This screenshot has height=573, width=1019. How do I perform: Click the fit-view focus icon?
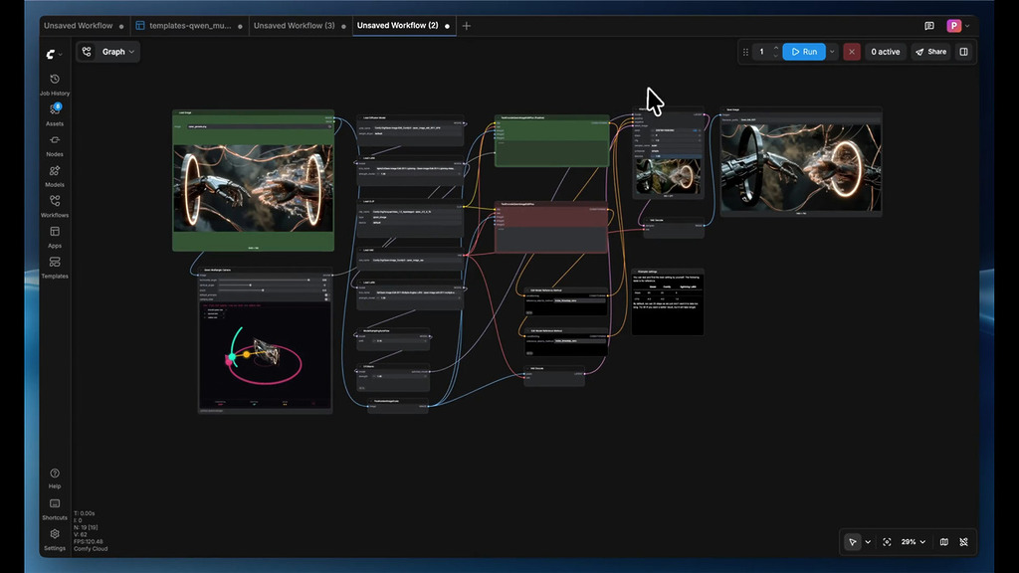(x=887, y=542)
